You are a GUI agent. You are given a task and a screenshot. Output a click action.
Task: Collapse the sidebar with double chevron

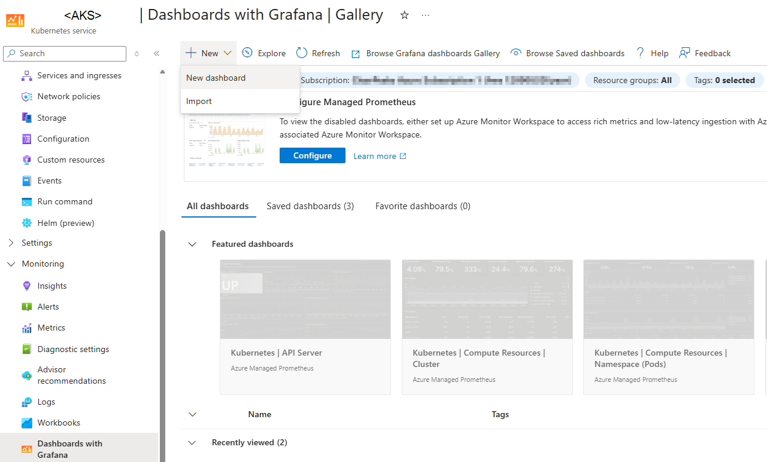point(156,53)
